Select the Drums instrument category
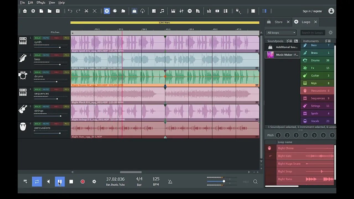Viewport: 354px width, 199px height. coord(317,60)
